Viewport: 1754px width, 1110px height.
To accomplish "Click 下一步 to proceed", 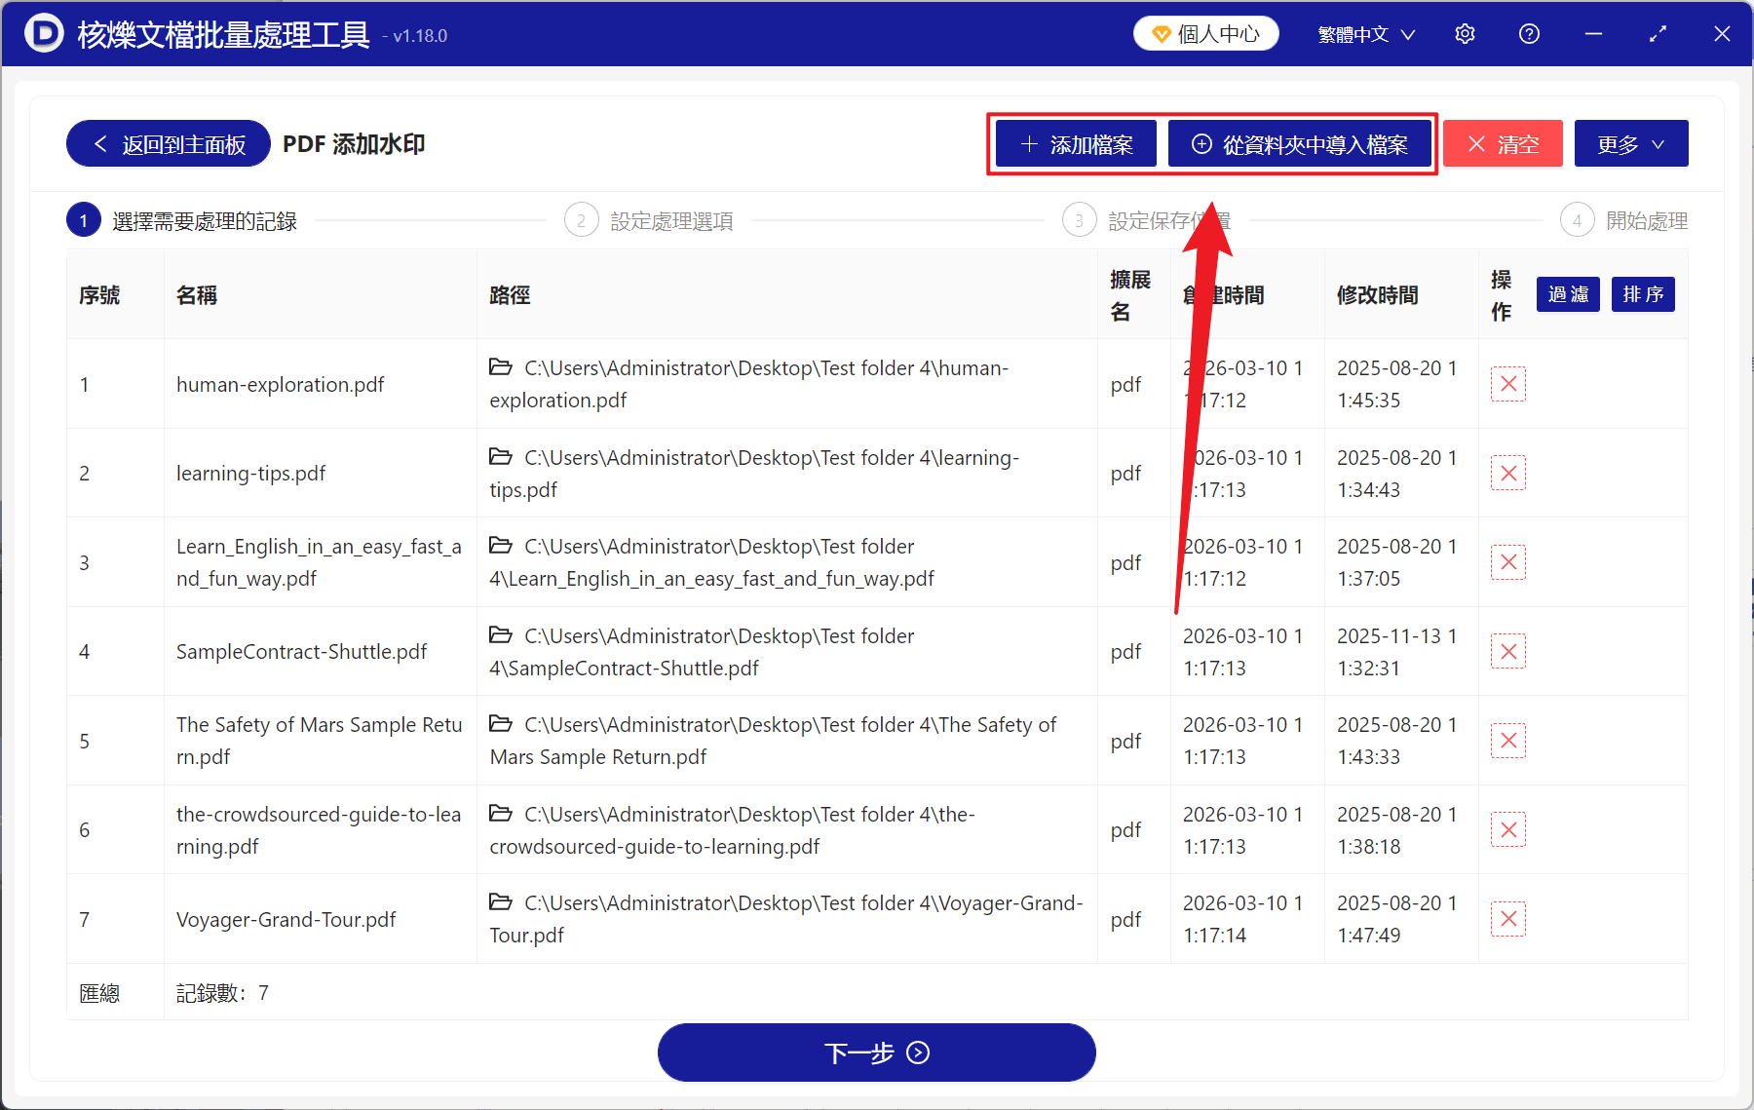I will (876, 1053).
